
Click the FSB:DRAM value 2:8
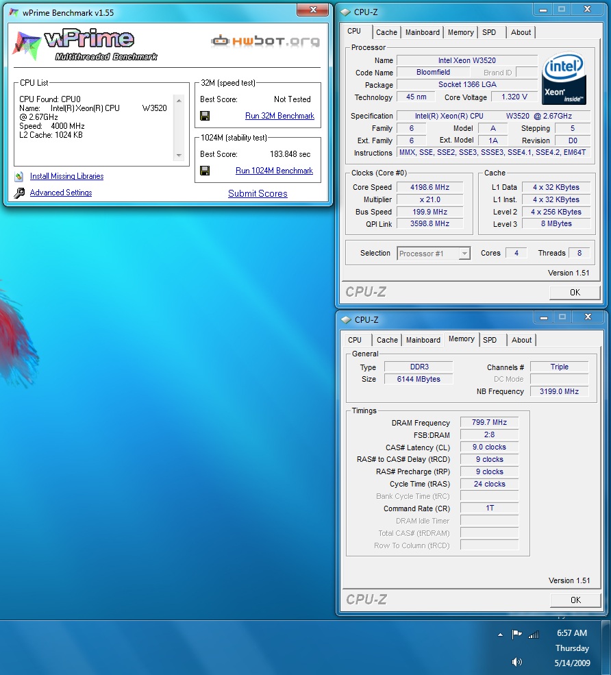click(x=489, y=434)
